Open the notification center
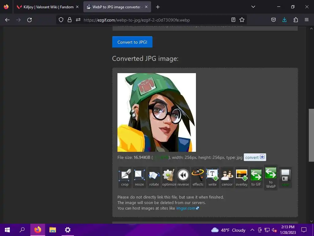 tap(304, 230)
